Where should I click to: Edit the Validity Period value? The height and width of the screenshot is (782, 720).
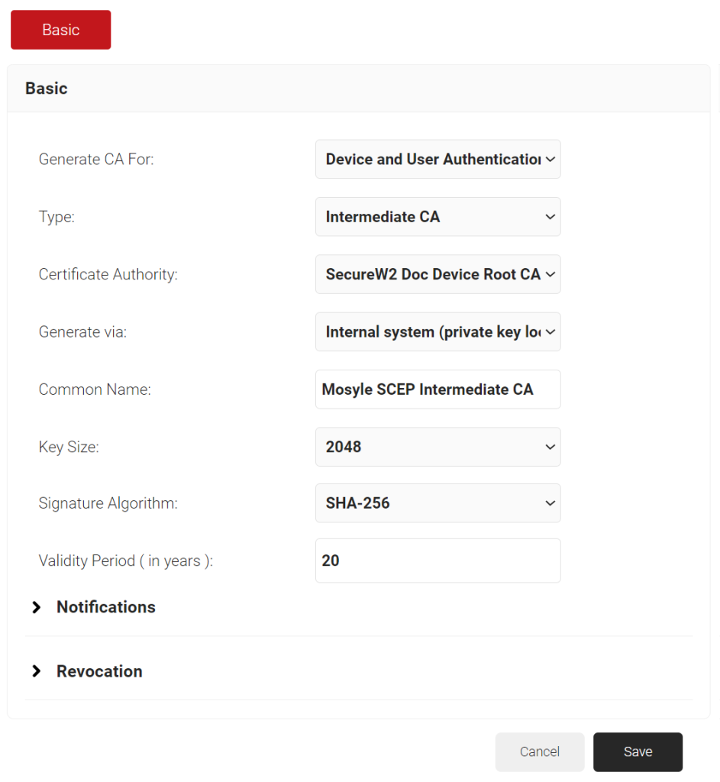click(437, 561)
